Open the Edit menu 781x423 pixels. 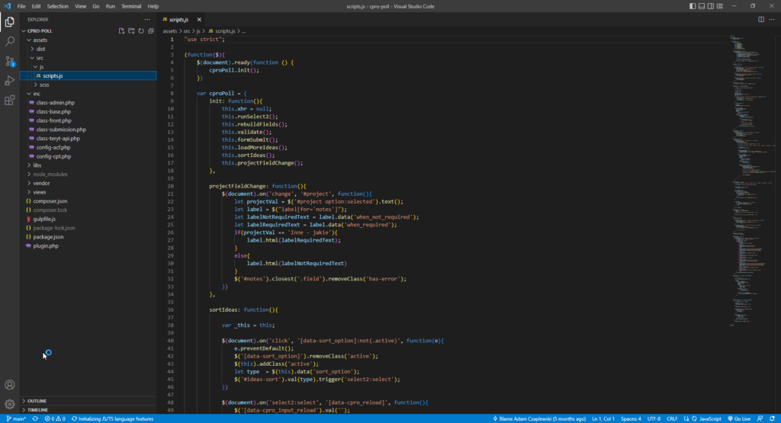[x=37, y=6]
